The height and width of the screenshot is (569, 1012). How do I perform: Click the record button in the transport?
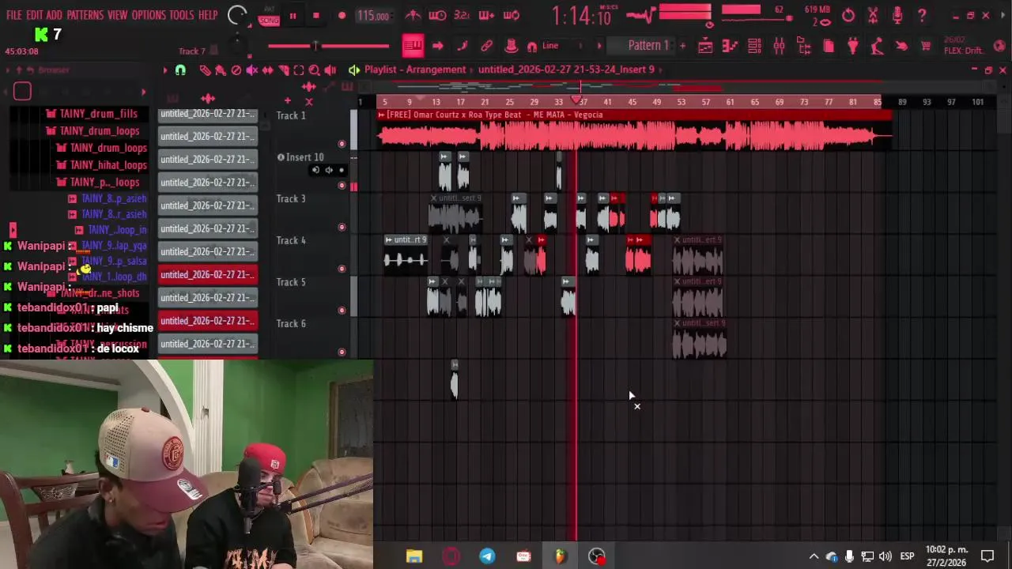pyautogui.click(x=342, y=16)
